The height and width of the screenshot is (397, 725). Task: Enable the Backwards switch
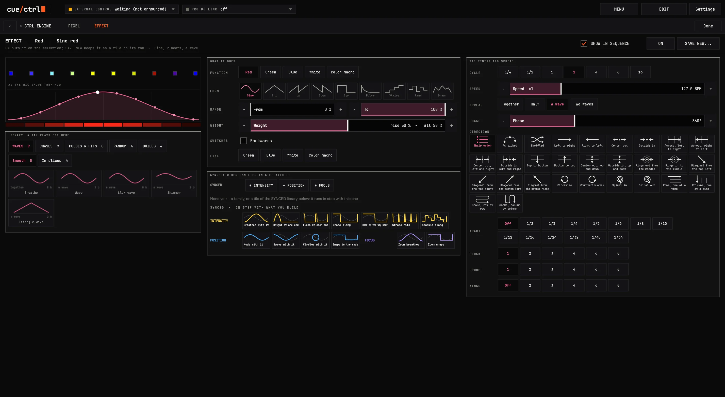coord(243,141)
